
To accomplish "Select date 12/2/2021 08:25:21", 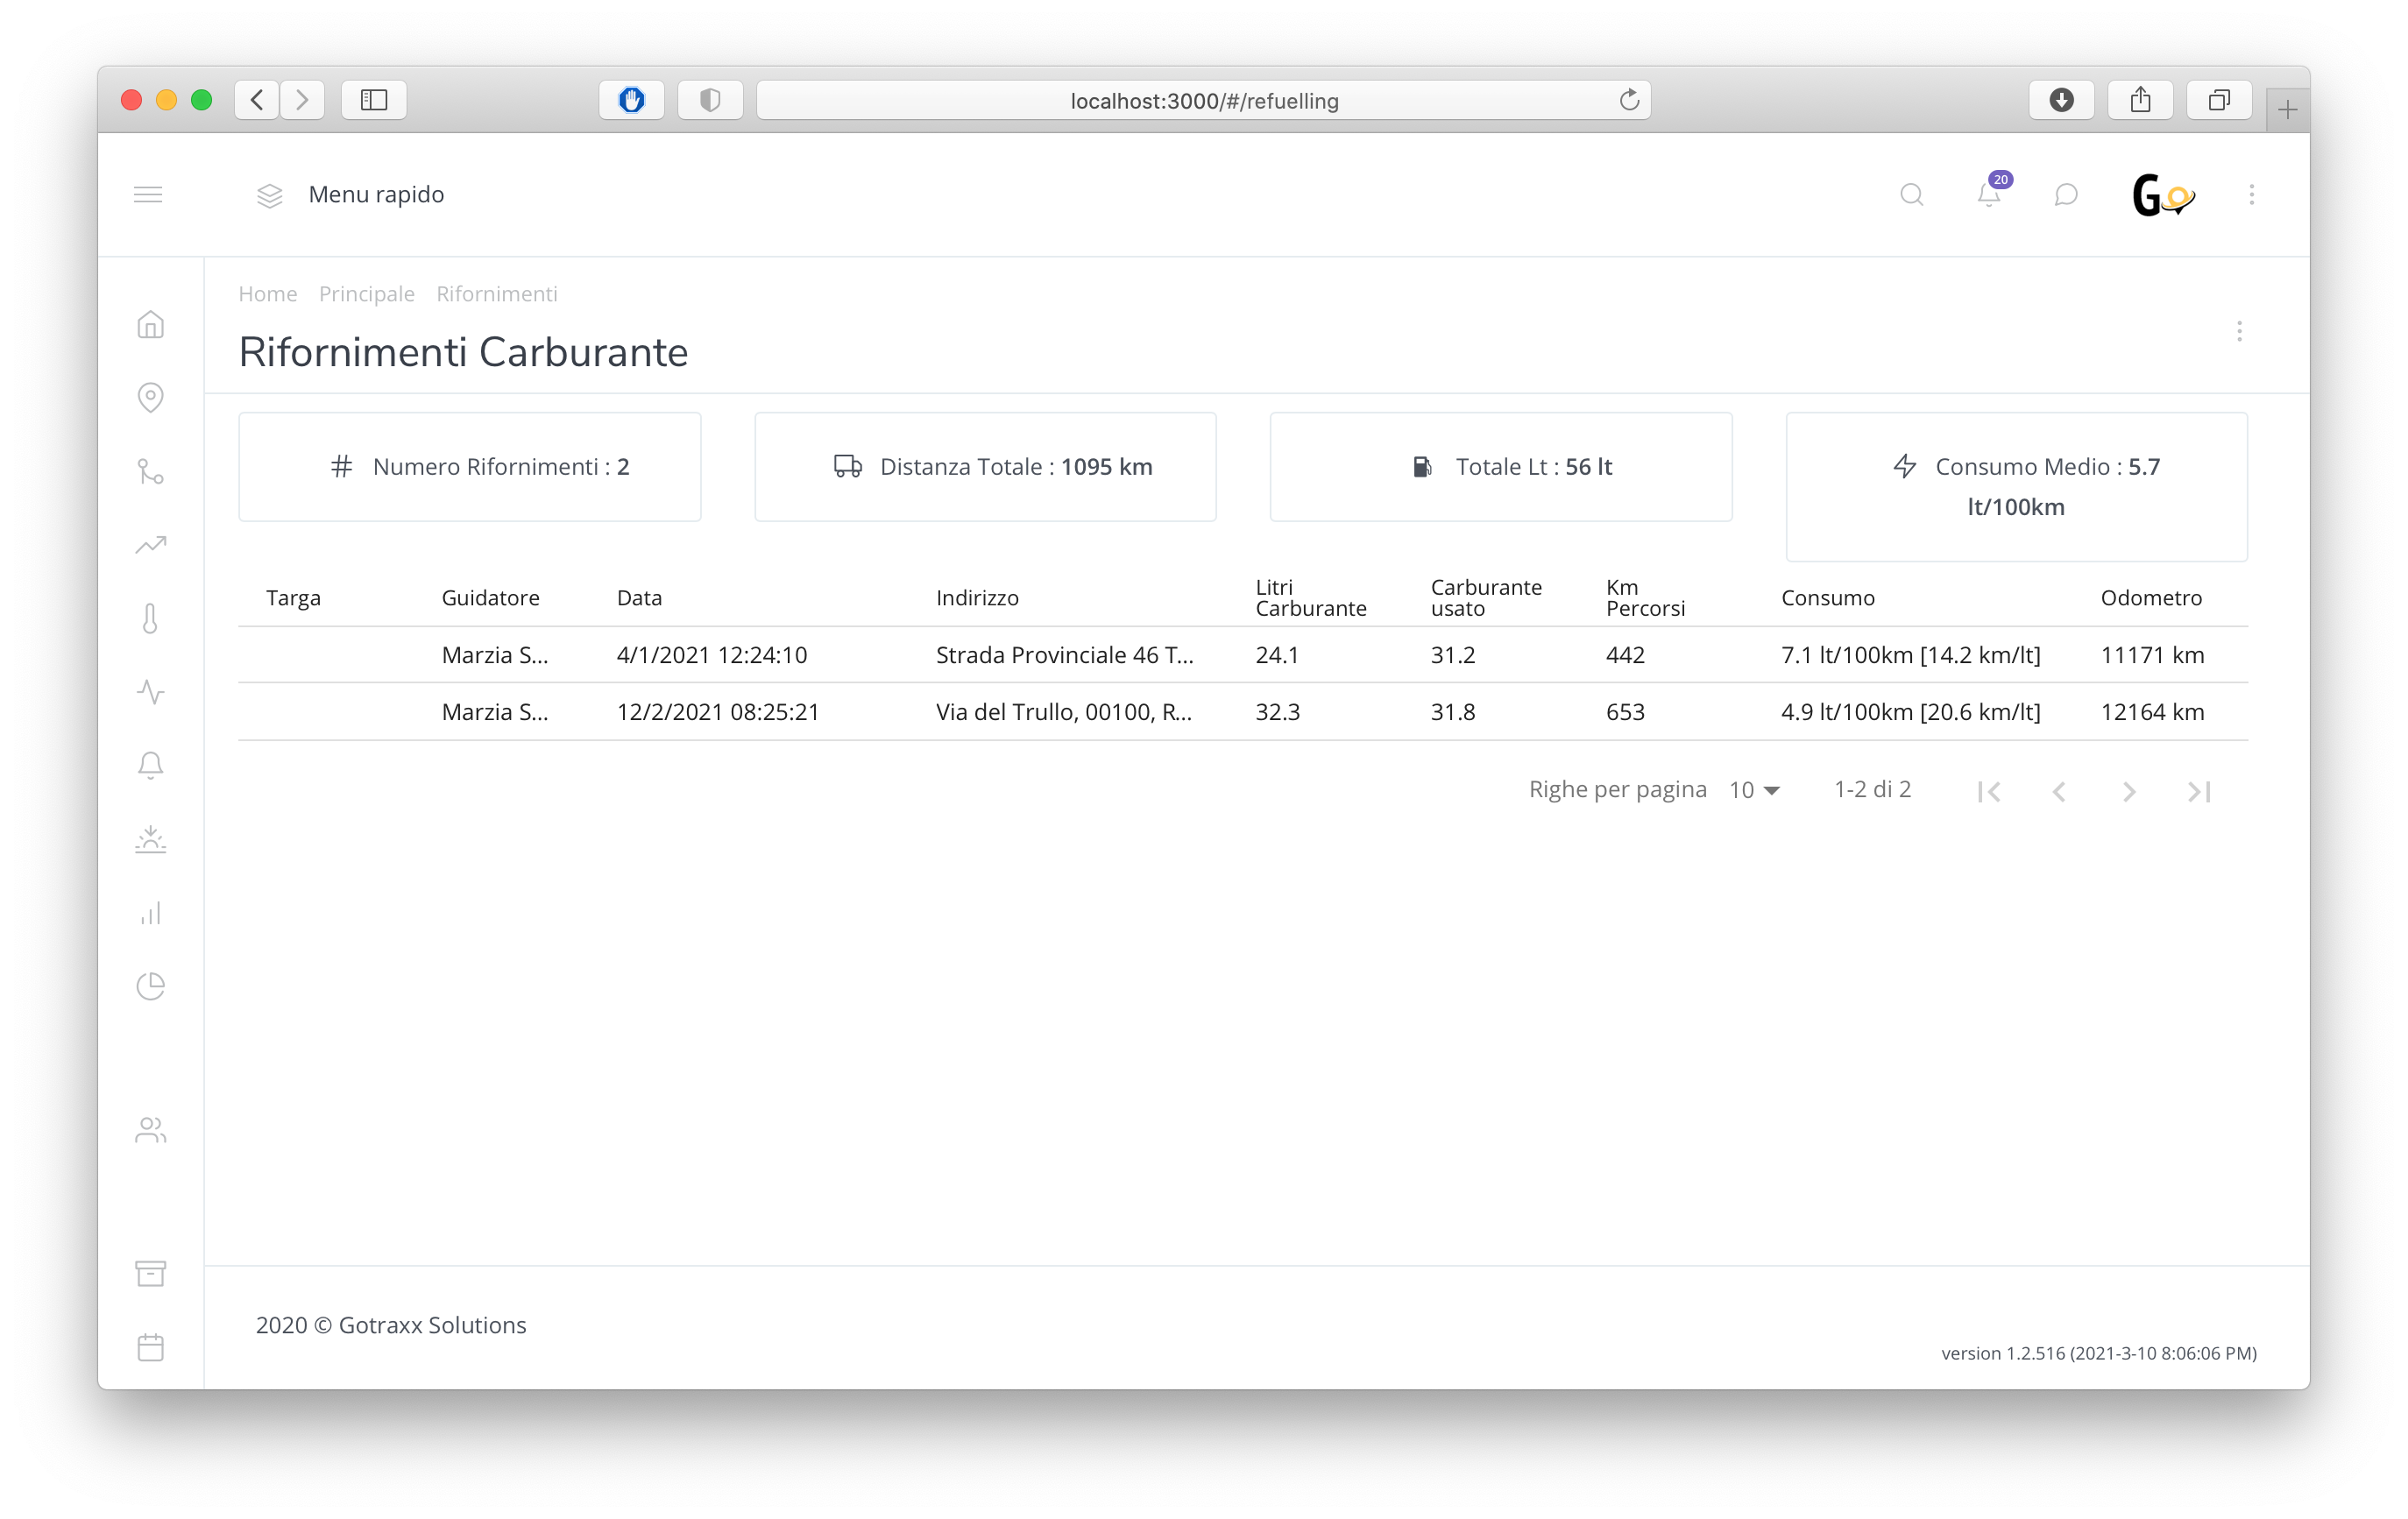I will click(717, 712).
